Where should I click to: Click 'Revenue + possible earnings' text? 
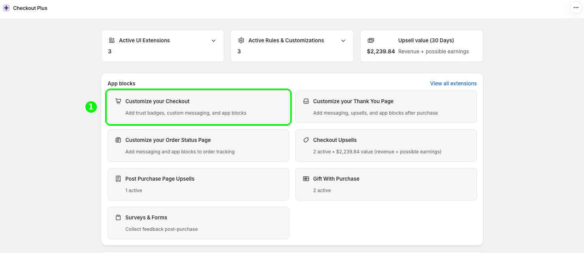(433, 51)
